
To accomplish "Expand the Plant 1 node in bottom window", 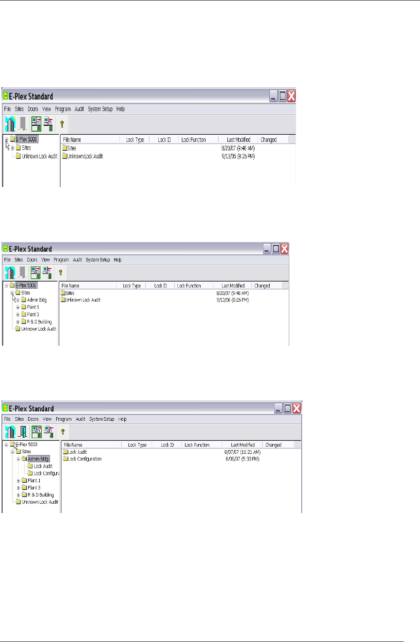I will (19, 481).
